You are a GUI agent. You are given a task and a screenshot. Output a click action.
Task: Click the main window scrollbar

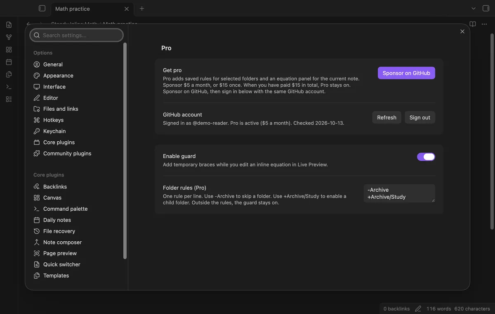(x=492, y=131)
